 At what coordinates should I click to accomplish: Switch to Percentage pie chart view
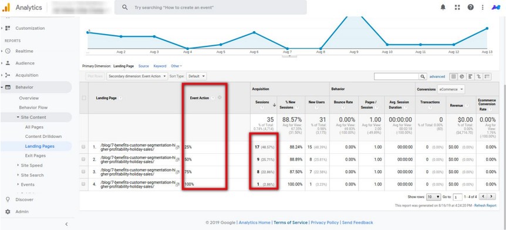pyautogui.click(x=462, y=76)
